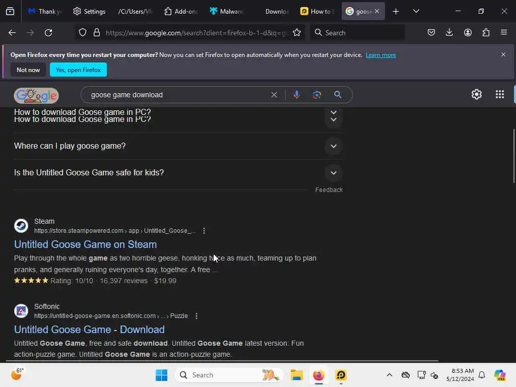Reload the current page
The image size is (516, 387).
click(x=48, y=33)
